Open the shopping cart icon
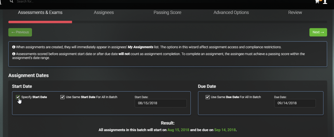This screenshot has width=334, height=137. 317,2
